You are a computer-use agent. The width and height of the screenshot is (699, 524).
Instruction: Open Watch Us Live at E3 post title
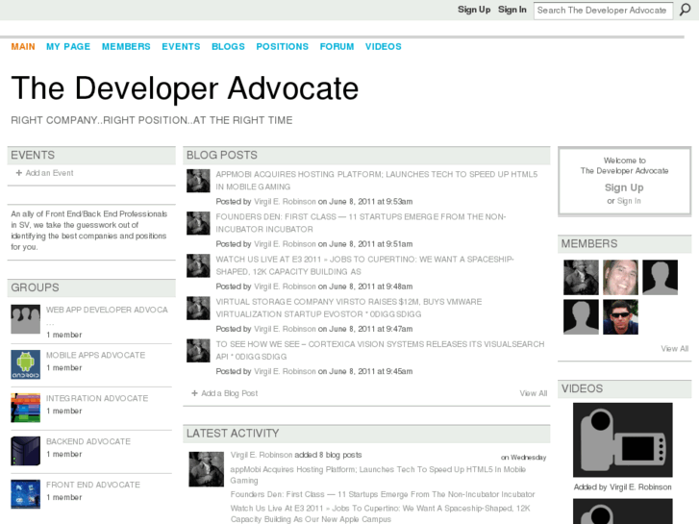[364, 265]
